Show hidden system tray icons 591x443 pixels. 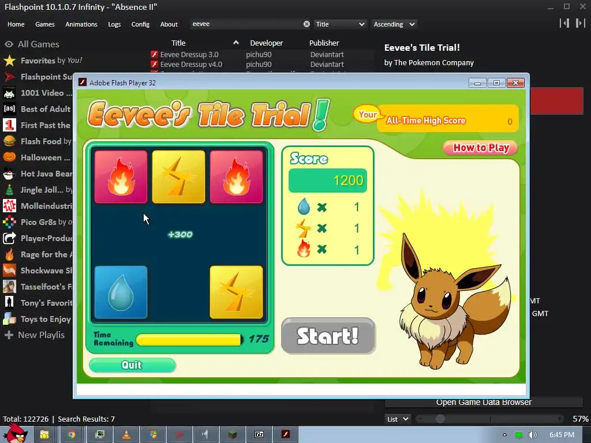504,435
